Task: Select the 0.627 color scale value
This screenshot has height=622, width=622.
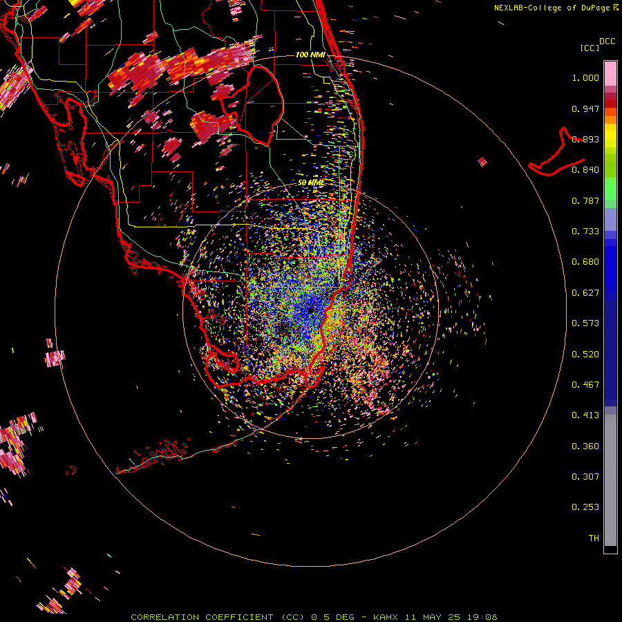Action: point(585,293)
